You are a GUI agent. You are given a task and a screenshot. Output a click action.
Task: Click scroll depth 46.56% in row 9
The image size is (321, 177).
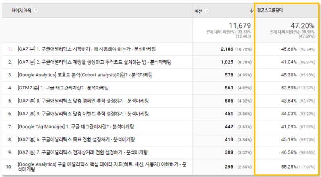coord(289,152)
